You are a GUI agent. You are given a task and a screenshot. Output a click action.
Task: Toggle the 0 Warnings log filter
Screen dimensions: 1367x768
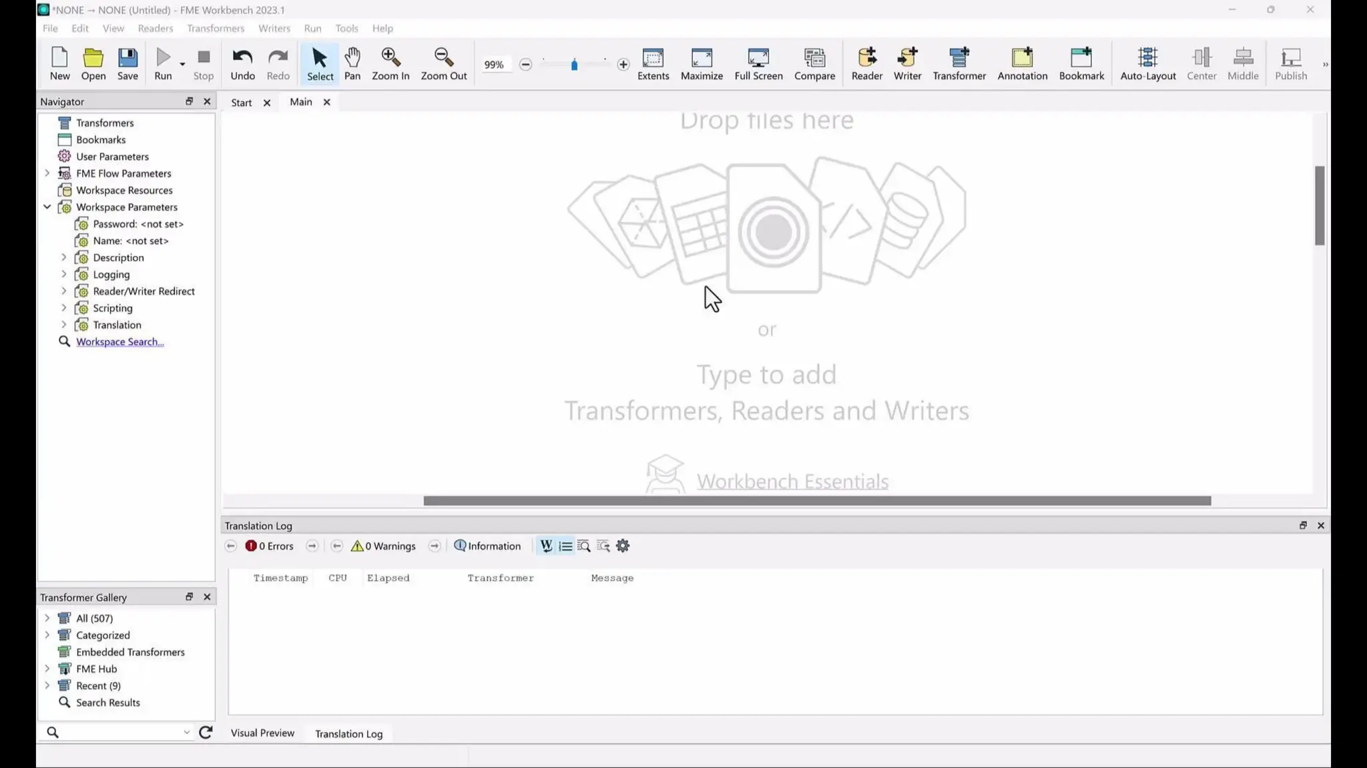(x=383, y=546)
